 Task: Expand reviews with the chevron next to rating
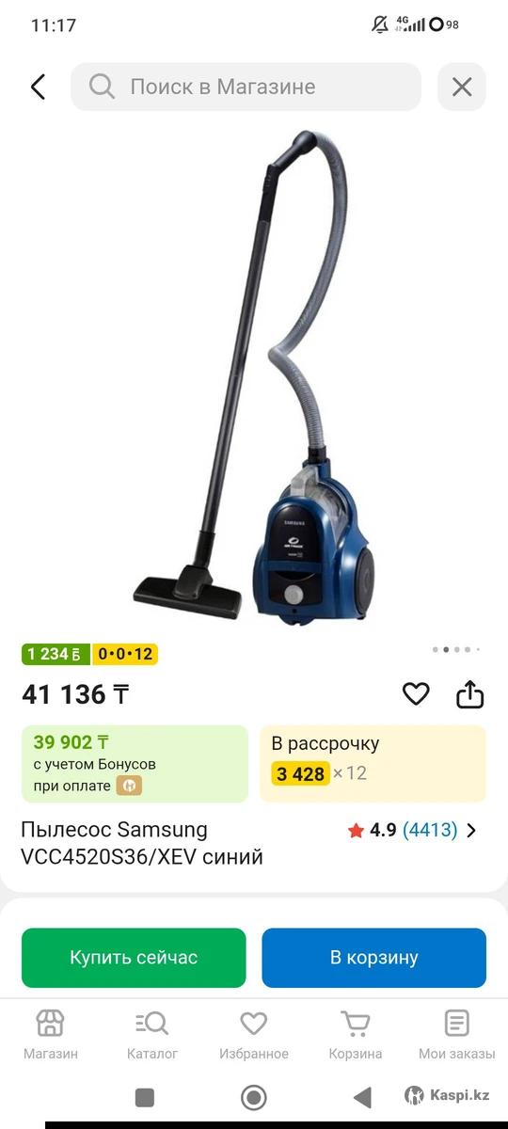[x=471, y=831]
